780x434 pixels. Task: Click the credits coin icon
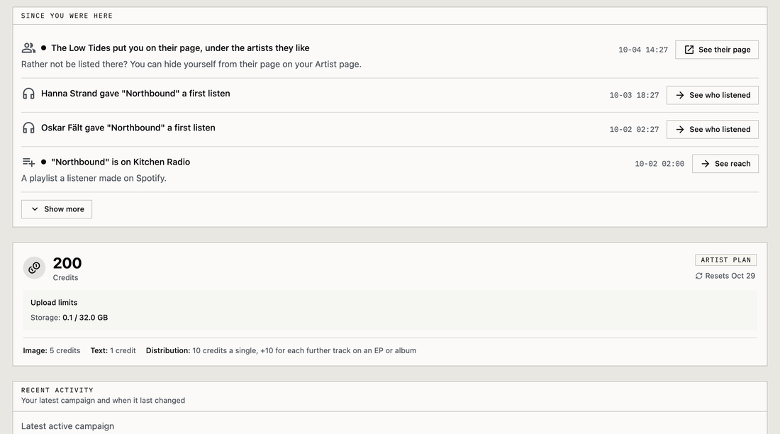[34, 268]
